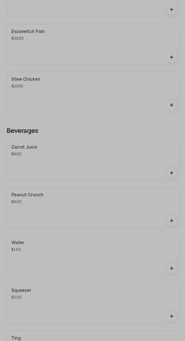Tap the plus icon for Stew Chicken
Image resolution: width=185 pixels, height=341 pixels.
pyautogui.click(x=172, y=105)
